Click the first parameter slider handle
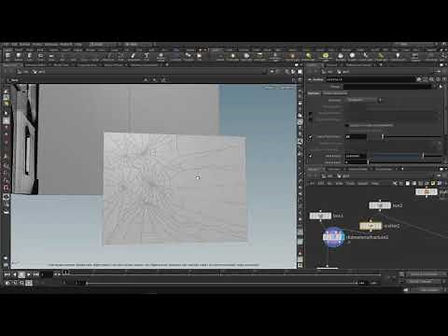 point(383,136)
